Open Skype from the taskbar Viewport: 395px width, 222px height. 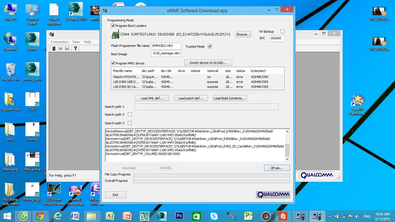[x=214, y=216]
